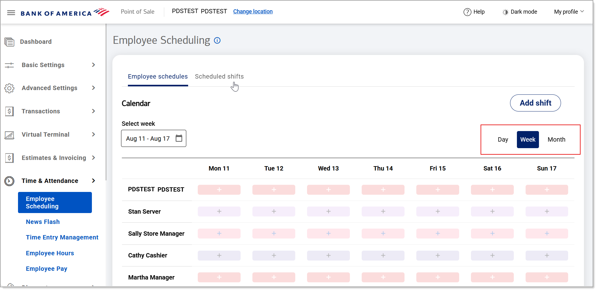The width and height of the screenshot is (597, 291).
Task: Switch to the Employee schedules tab
Action: point(158,76)
